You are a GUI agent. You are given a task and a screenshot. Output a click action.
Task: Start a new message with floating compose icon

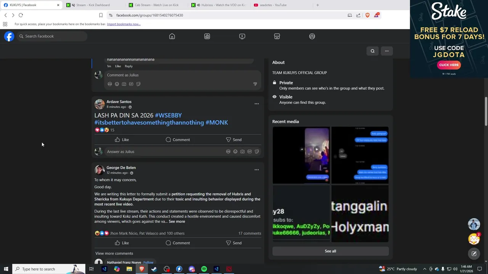[474, 253]
